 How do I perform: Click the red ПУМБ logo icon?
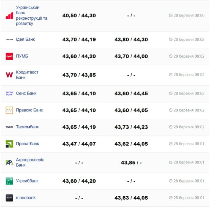coord(9,57)
